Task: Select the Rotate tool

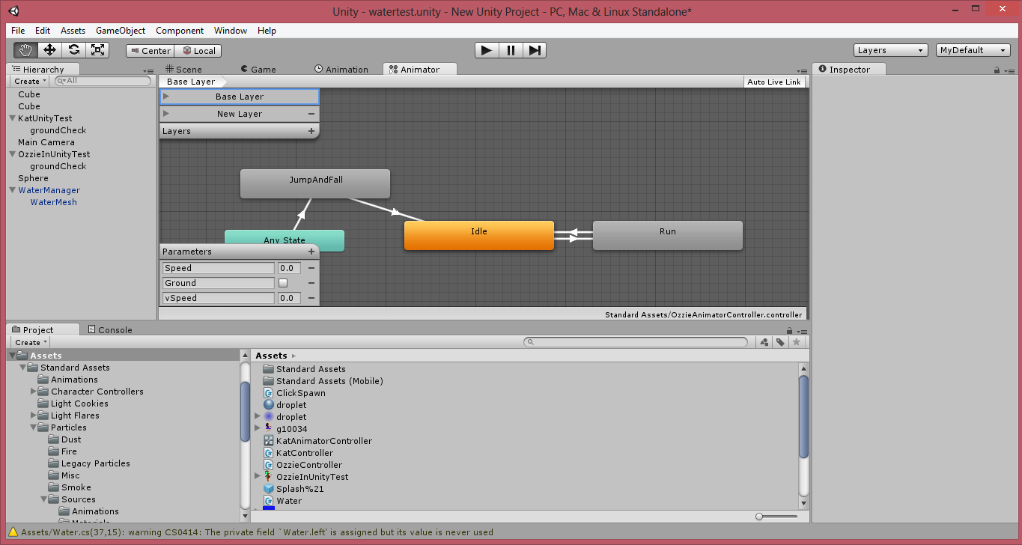Action: pyautogui.click(x=73, y=50)
